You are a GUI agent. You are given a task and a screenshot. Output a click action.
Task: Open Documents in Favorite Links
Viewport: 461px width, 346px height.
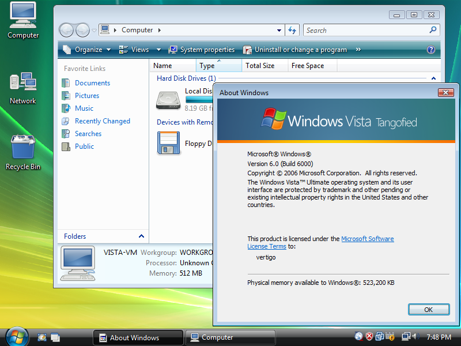tap(92, 83)
